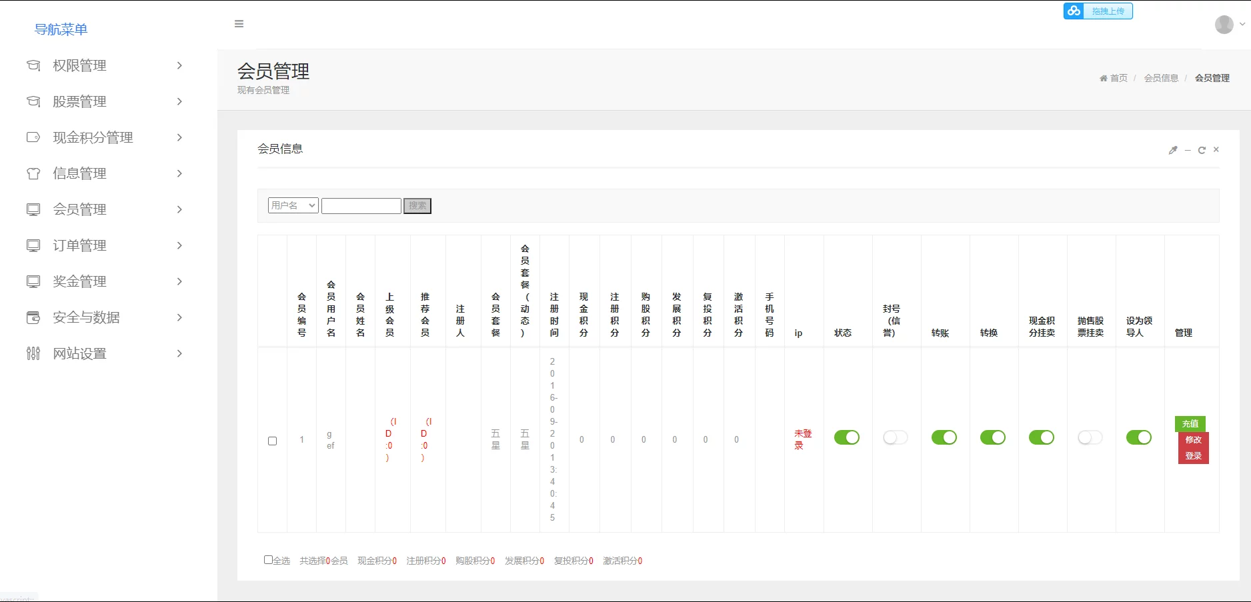The height and width of the screenshot is (602, 1251).
Task: Open the 股票管理 sidebar menu
Action: [80, 101]
